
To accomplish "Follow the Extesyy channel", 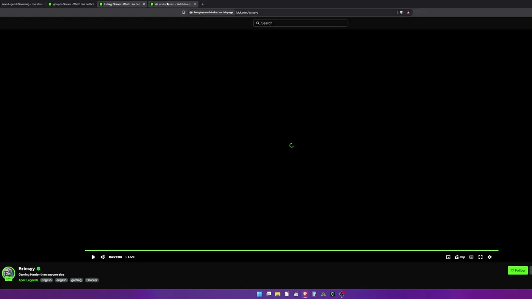I will point(518,270).
